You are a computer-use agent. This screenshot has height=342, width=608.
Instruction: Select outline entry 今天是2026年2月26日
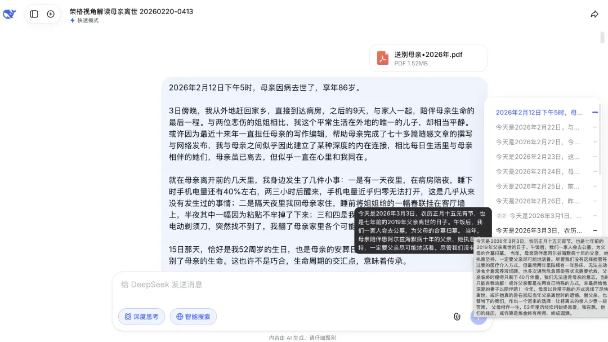(538, 201)
